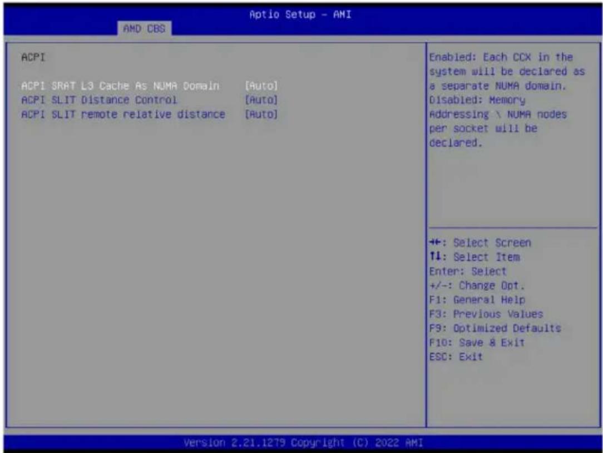Select ACPI SRAT L3 Cache As NUMA Domain

120,86
